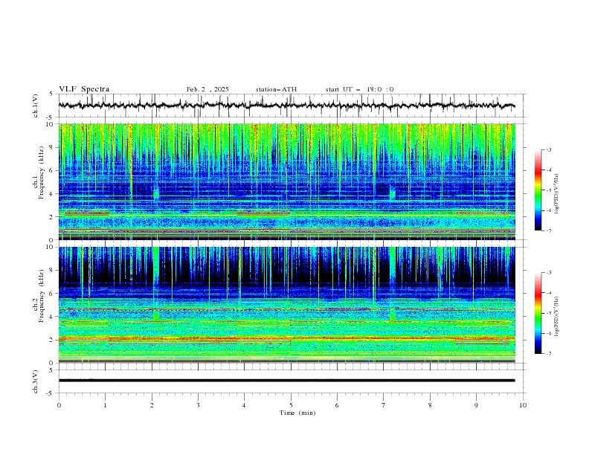
Task: Click the lower PSD color scale bar
Action: [538, 313]
